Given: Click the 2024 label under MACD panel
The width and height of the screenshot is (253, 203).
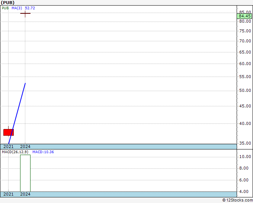Looking at the screenshot, I should pos(25,194).
